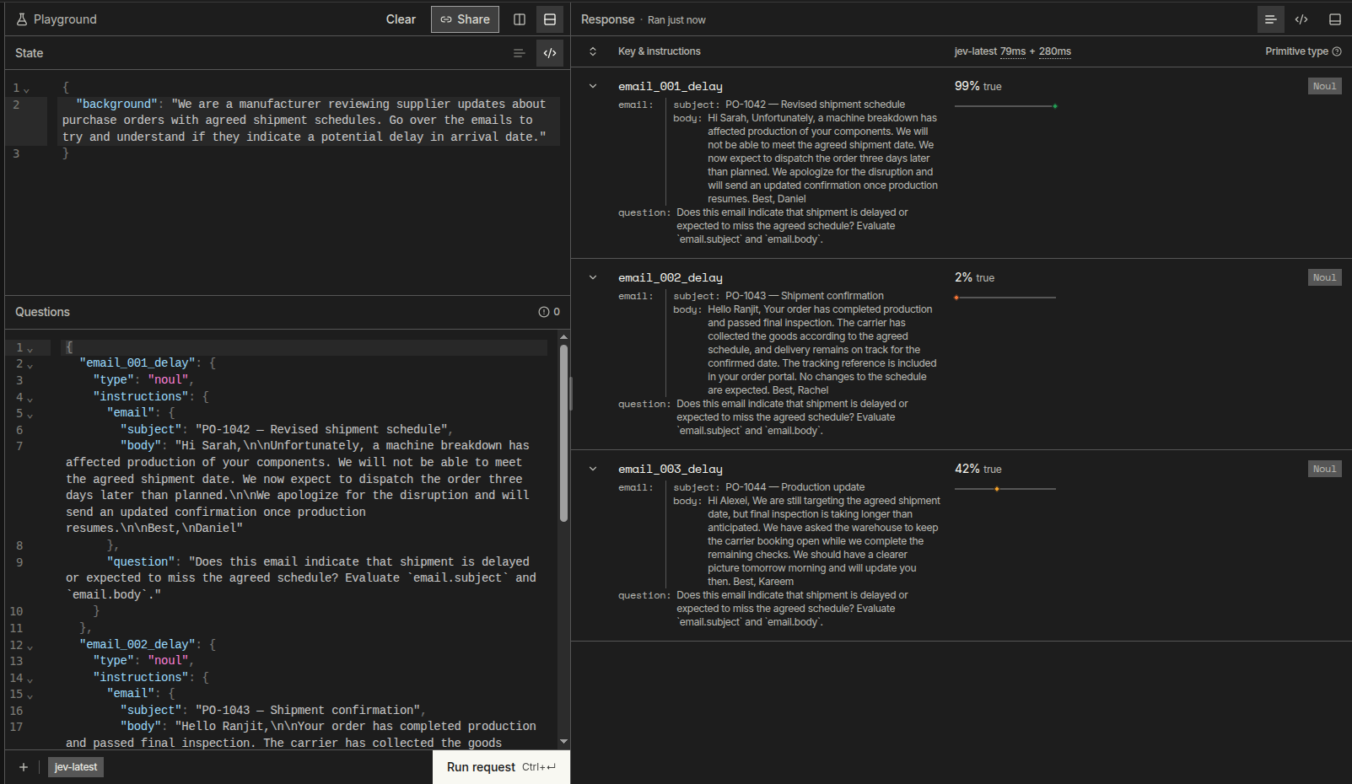Collapse the email_003_delay response row

point(593,469)
